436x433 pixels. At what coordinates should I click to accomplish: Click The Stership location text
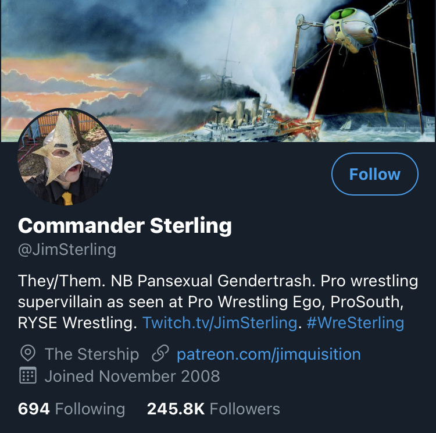[x=92, y=354]
